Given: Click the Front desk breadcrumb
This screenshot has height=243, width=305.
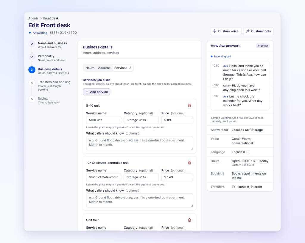Looking at the screenshot, I should click(x=51, y=18).
